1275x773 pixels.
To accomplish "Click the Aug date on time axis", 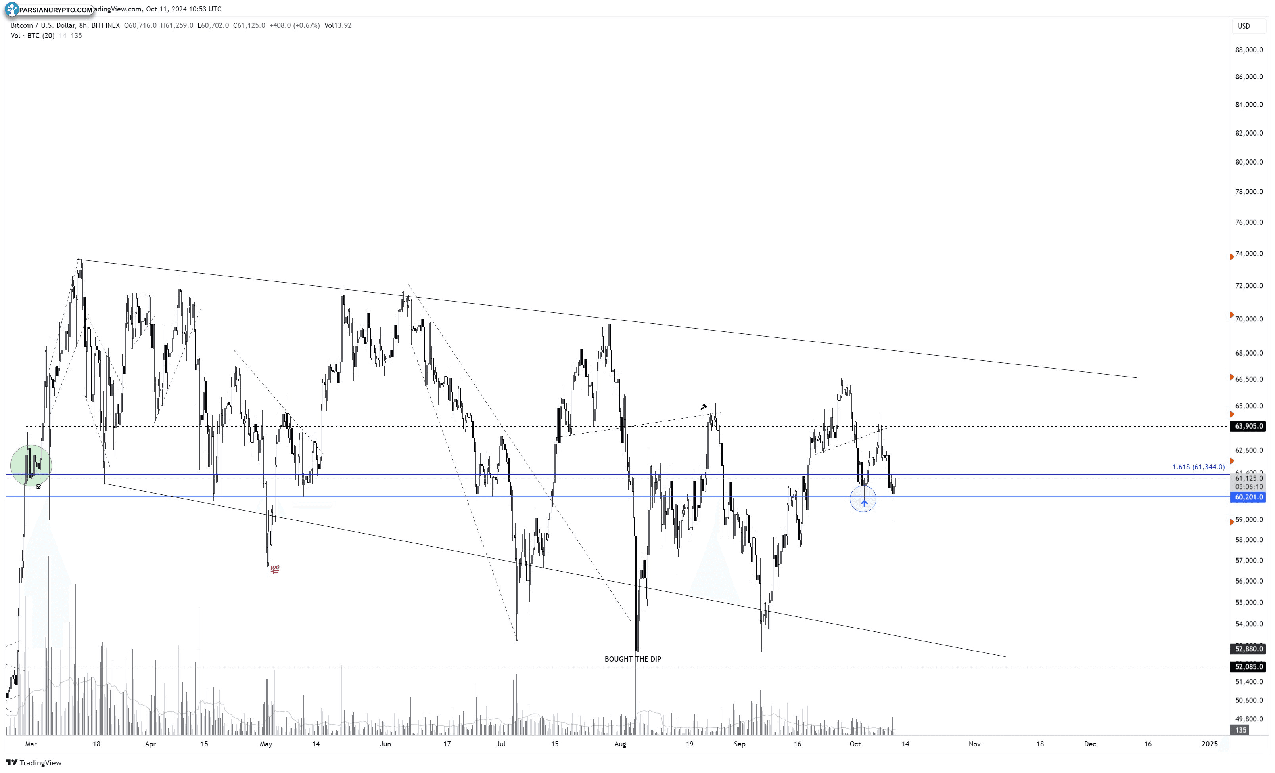I will pyautogui.click(x=620, y=744).
